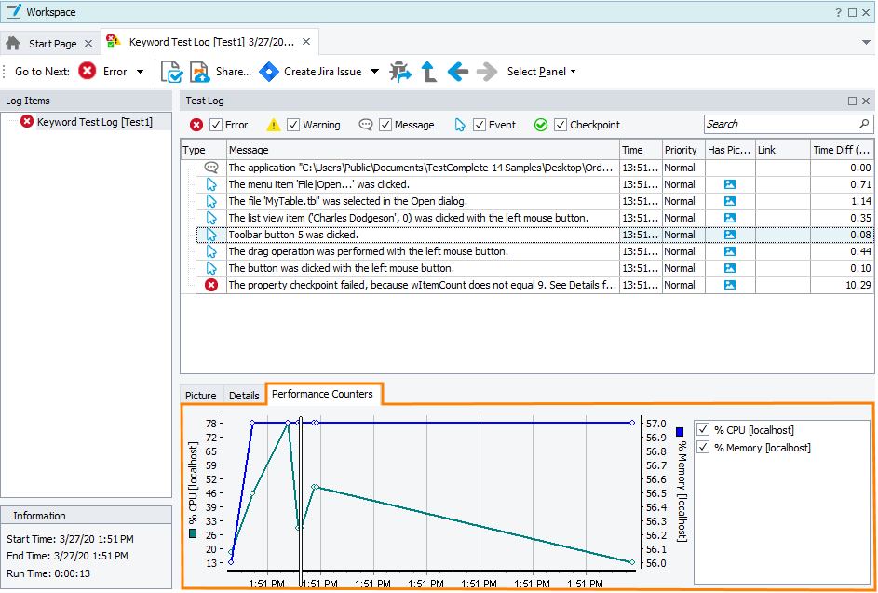Open the Start Page tab

[52, 44]
